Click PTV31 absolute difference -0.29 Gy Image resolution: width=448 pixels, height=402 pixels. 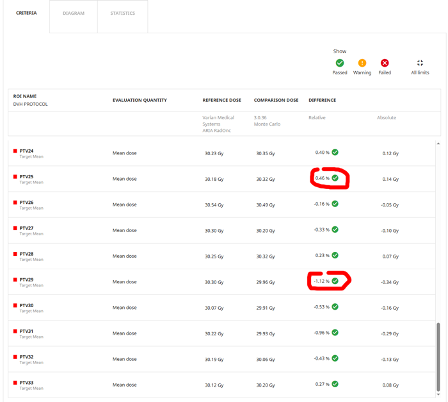pyautogui.click(x=390, y=334)
